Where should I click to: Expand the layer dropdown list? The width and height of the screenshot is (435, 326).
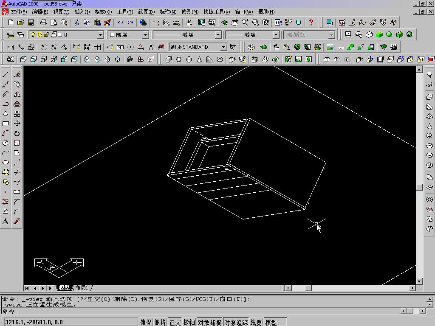pyautogui.click(x=101, y=35)
